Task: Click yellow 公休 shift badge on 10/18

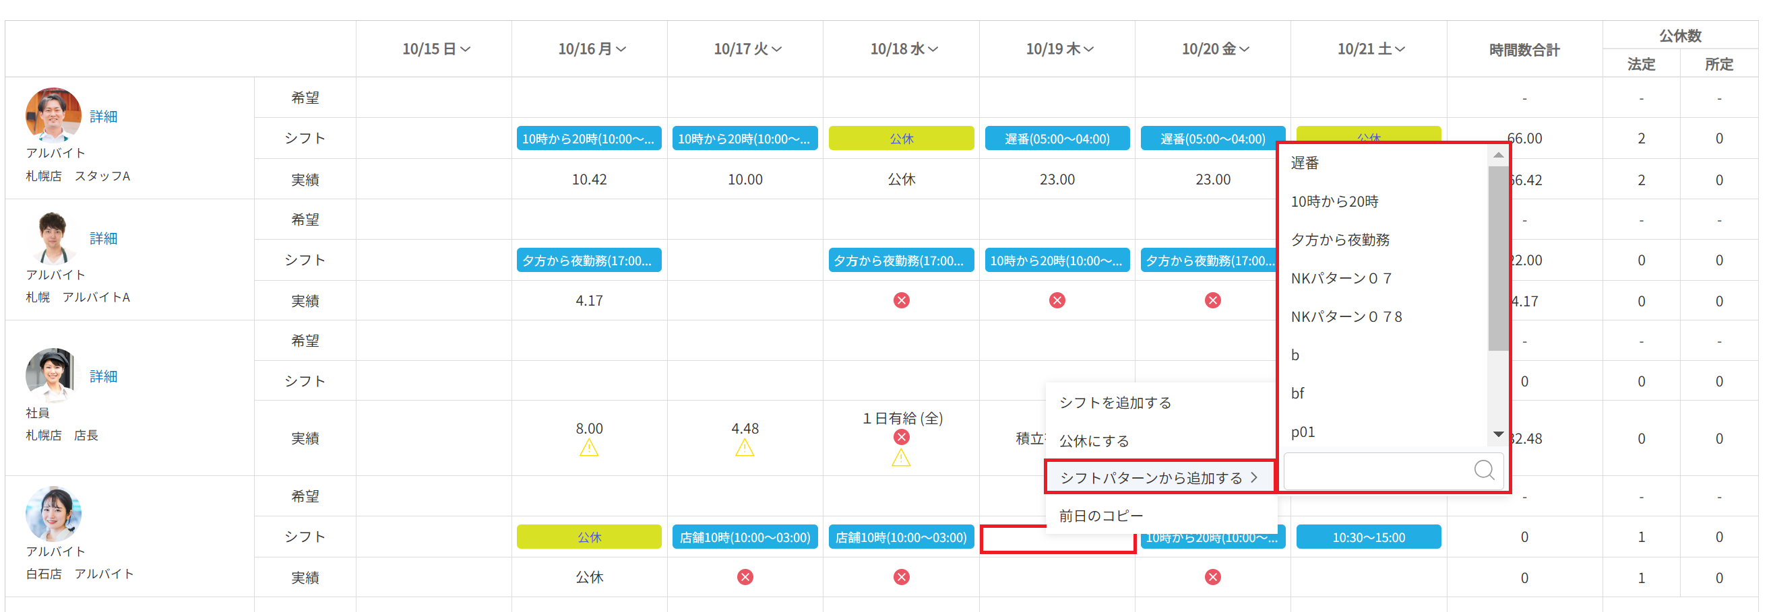Action: pyautogui.click(x=901, y=138)
